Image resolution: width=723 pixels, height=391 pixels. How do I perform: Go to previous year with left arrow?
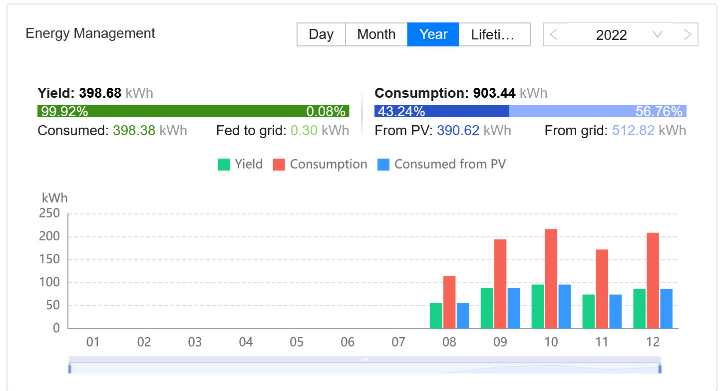(x=553, y=35)
